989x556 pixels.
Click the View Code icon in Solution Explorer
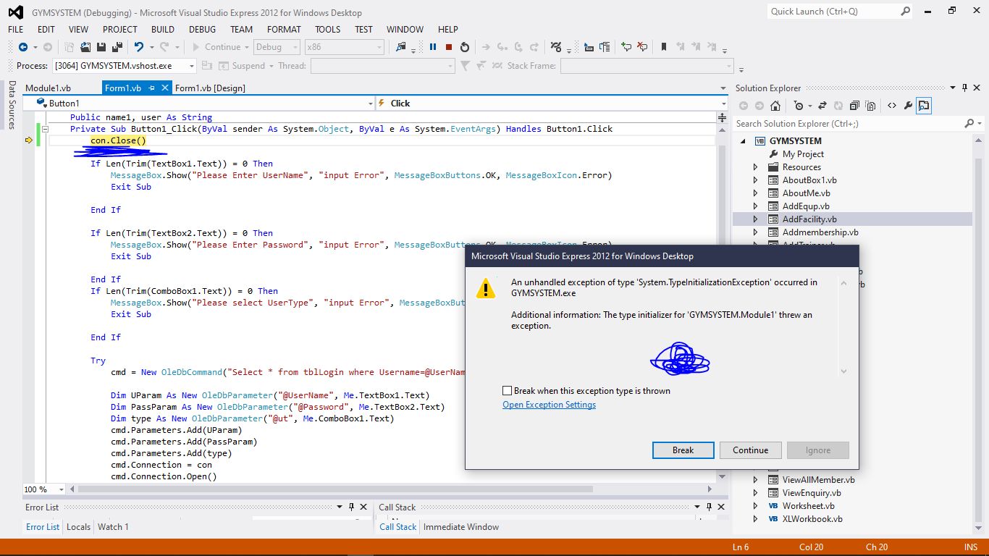(892, 106)
